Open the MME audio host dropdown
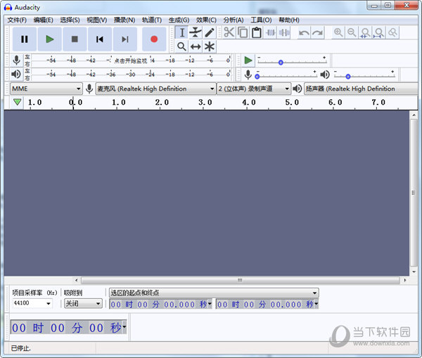Image resolution: width=422 pixels, height=358 pixels. tap(46, 89)
